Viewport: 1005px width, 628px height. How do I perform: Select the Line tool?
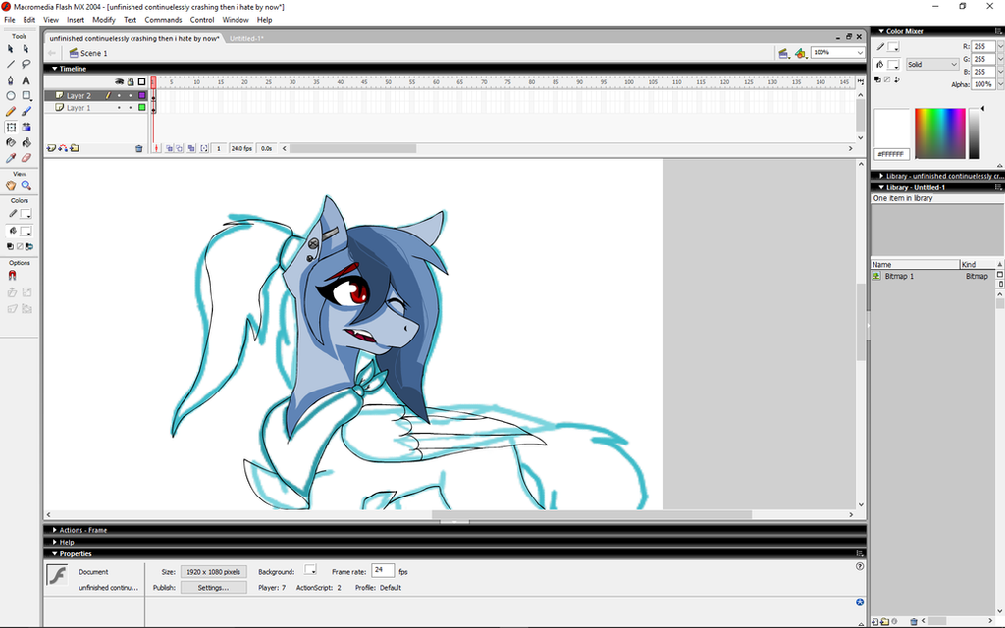click(x=10, y=64)
